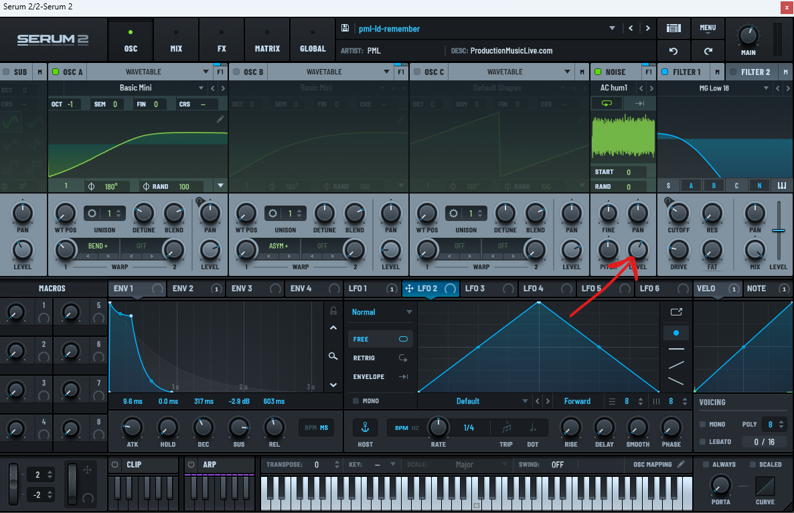This screenshot has height=513, width=794.
Task: Enable the OSC B oscillator
Action: pyautogui.click(x=236, y=72)
